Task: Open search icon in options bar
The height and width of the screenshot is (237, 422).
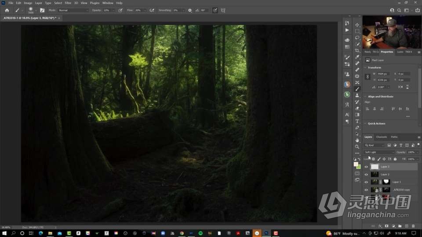Action: click(399, 10)
